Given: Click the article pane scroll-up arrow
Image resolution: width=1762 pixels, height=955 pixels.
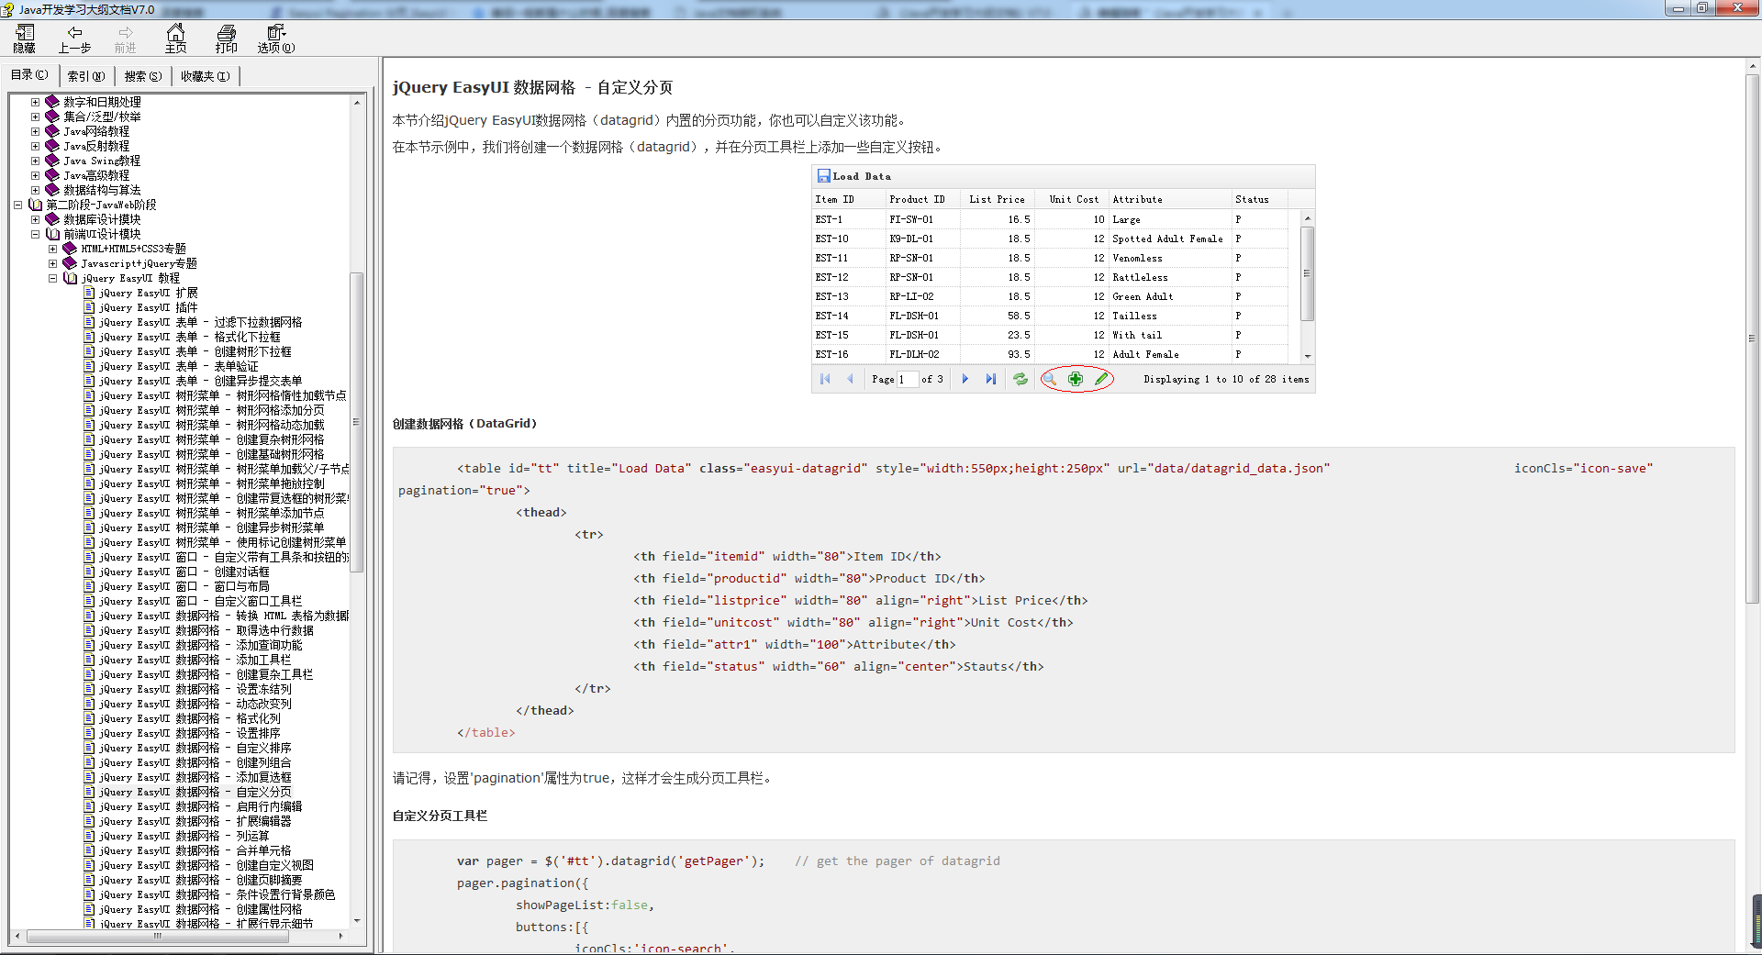Looking at the screenshot, I should [1752, 66].
